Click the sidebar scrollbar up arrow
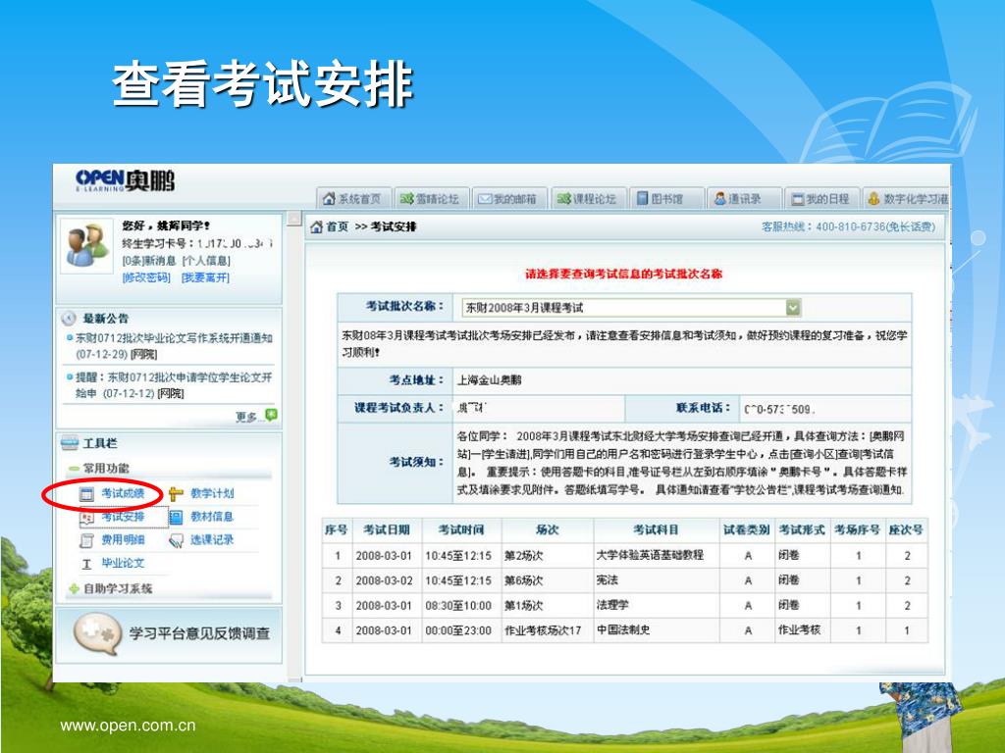Screen dimensions: 1005x753 tap(294, 219)
